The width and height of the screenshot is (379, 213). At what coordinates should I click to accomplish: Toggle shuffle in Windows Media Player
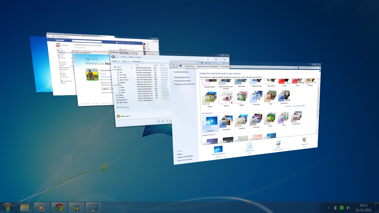(159, 121)
